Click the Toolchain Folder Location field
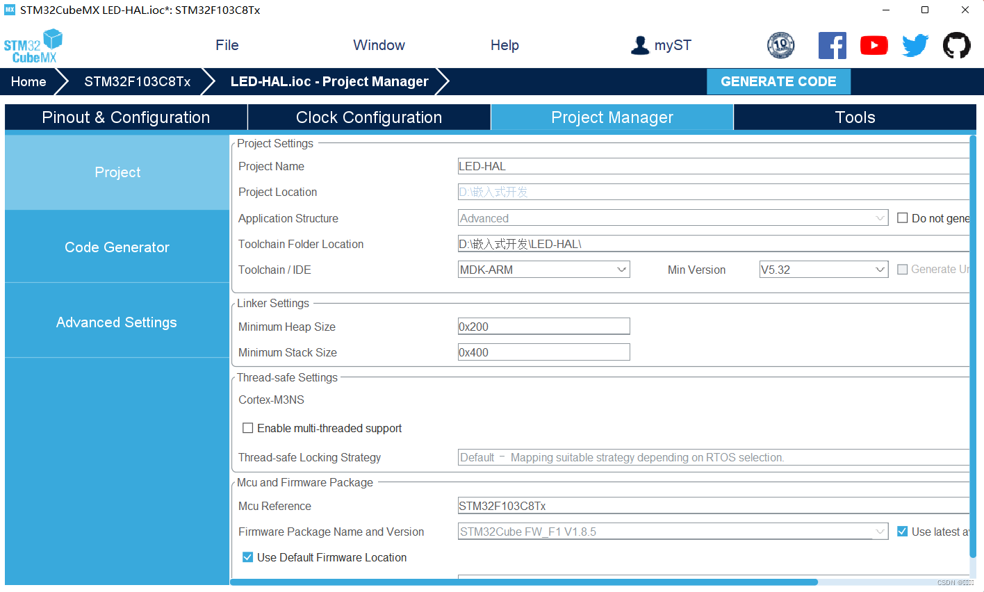Image resolution: width=984 pixels, height=592 pixels. point(714,244)
